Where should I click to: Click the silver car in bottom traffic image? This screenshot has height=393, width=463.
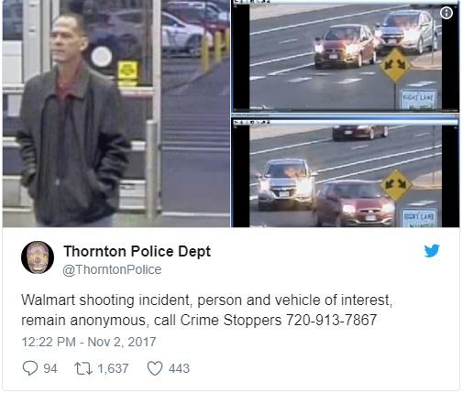coord(286,184)
